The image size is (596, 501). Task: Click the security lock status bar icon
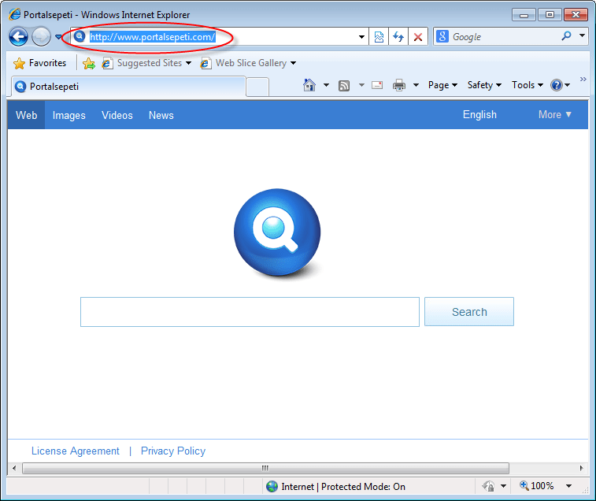488,486
